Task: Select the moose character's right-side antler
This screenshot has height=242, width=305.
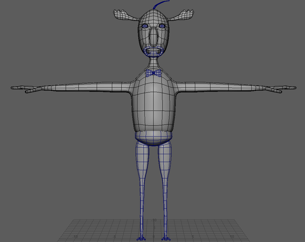Action: [182, 15]
